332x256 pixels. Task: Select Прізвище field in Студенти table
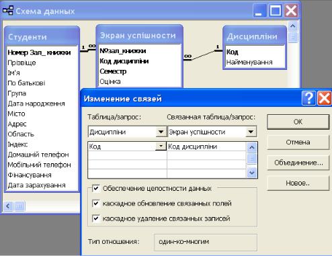pyautogui.click(x=22, y=62)
